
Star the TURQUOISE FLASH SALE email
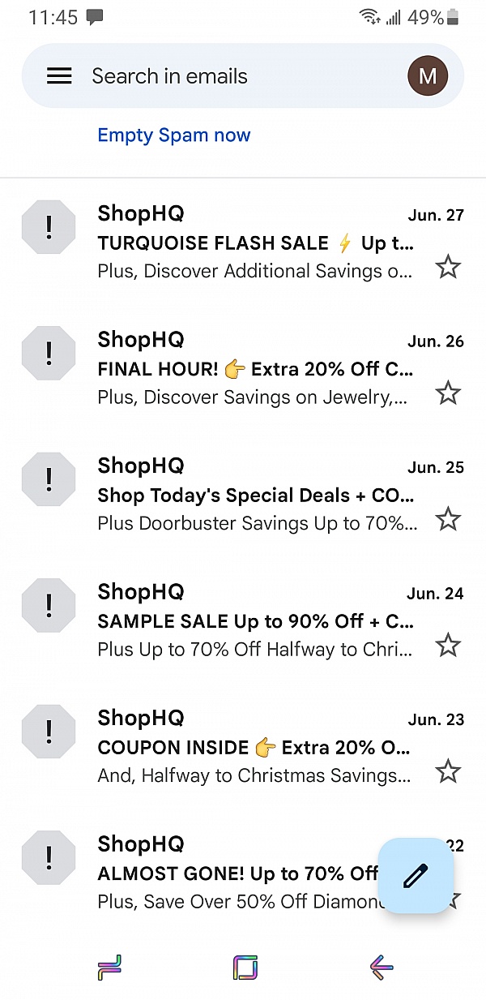point(448,266)
